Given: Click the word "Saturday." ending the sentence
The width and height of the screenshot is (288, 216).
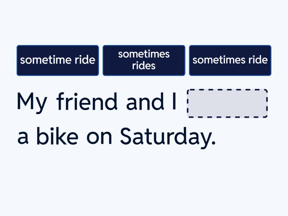Looking at the screenshot, I should click(x=167, y=137).
